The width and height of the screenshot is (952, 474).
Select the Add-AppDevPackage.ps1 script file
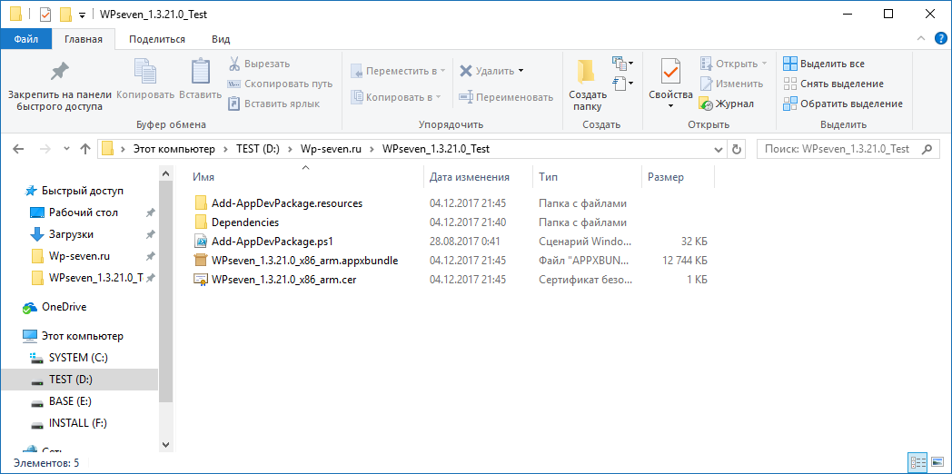click(272, 242)
